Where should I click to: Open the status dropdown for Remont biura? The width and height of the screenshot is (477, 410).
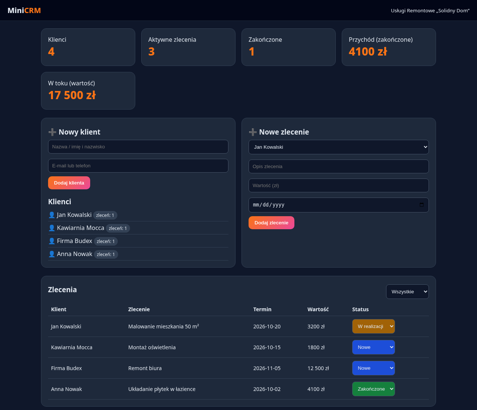[x=373, y=368]
